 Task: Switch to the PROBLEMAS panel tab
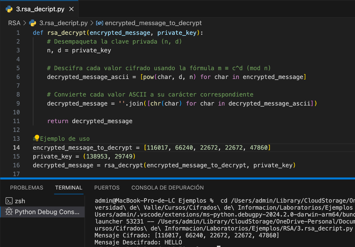[x=26, y=188]
